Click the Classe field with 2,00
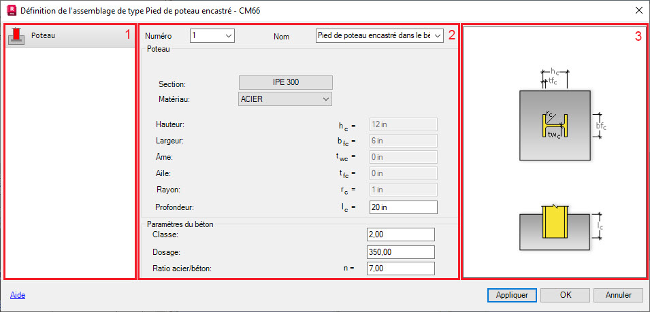650x312 pixels. point(401,235)
